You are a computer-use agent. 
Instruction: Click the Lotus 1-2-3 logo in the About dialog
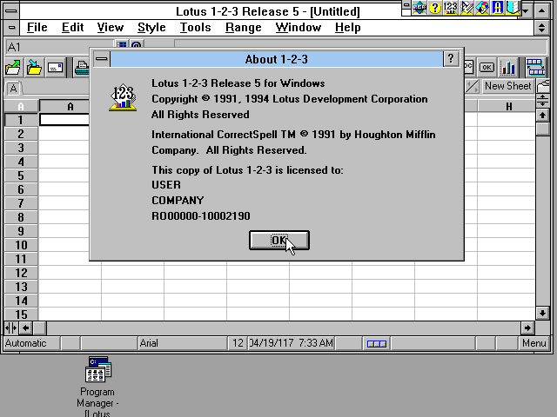click(123, 97)
